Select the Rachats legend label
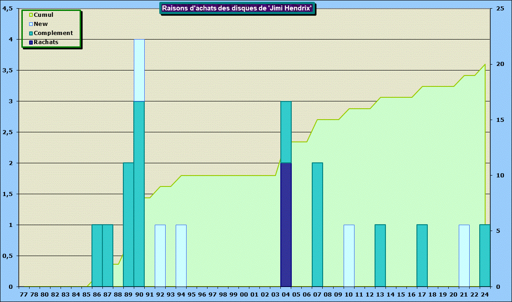The height and width of the screenshot is (302, 512). [46, 42]
